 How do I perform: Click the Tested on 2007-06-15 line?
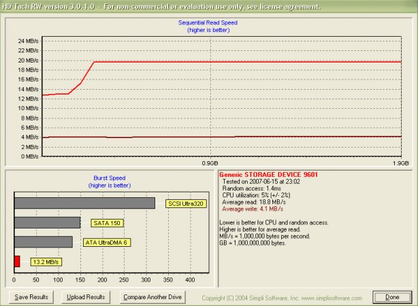261,182
